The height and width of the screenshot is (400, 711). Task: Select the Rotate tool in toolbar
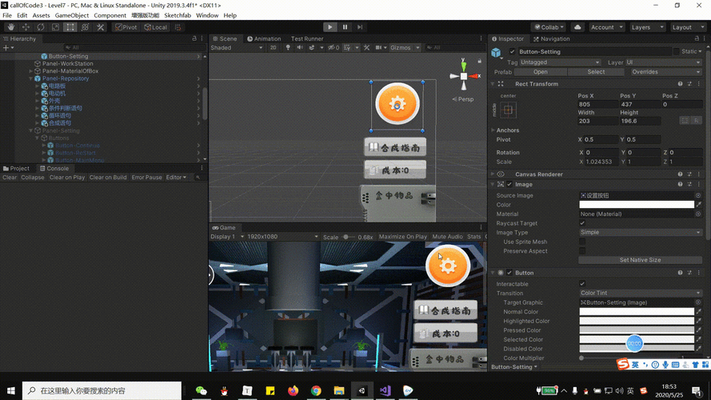(x=41, y=27)
